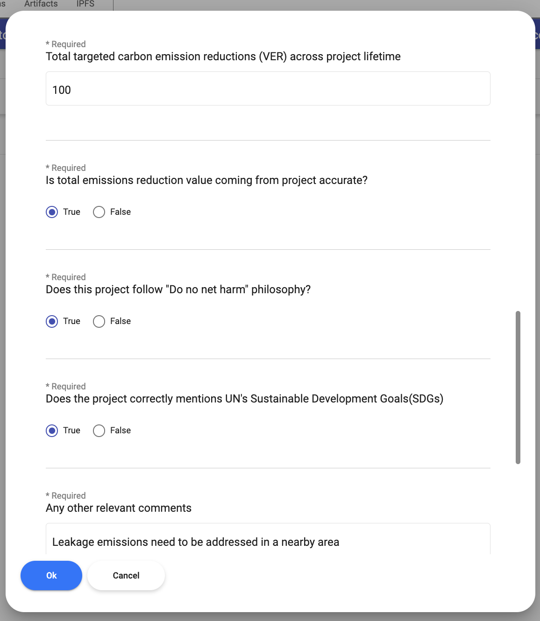Image resolution: width=540 pixels, height=621 pixels.
Task: Click the "Do no net harm" question text
Action: pos(178,289)
